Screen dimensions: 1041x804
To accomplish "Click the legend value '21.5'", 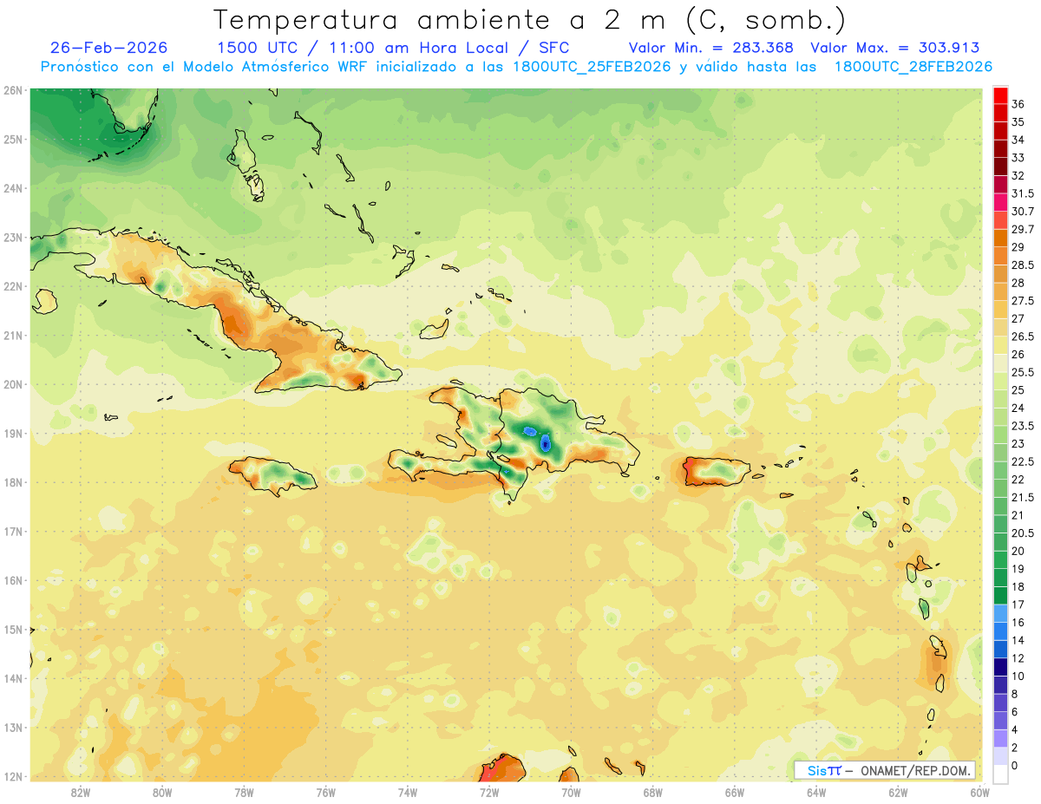I will point(1023,498).
